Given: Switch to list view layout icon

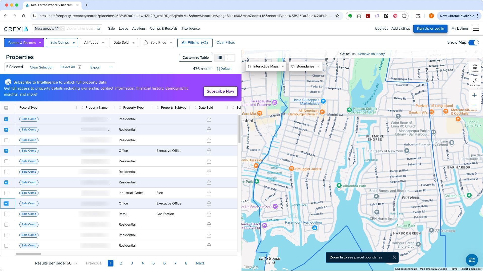Looking at the screenshot, I should pyautogui.click(x=229, y=58).
